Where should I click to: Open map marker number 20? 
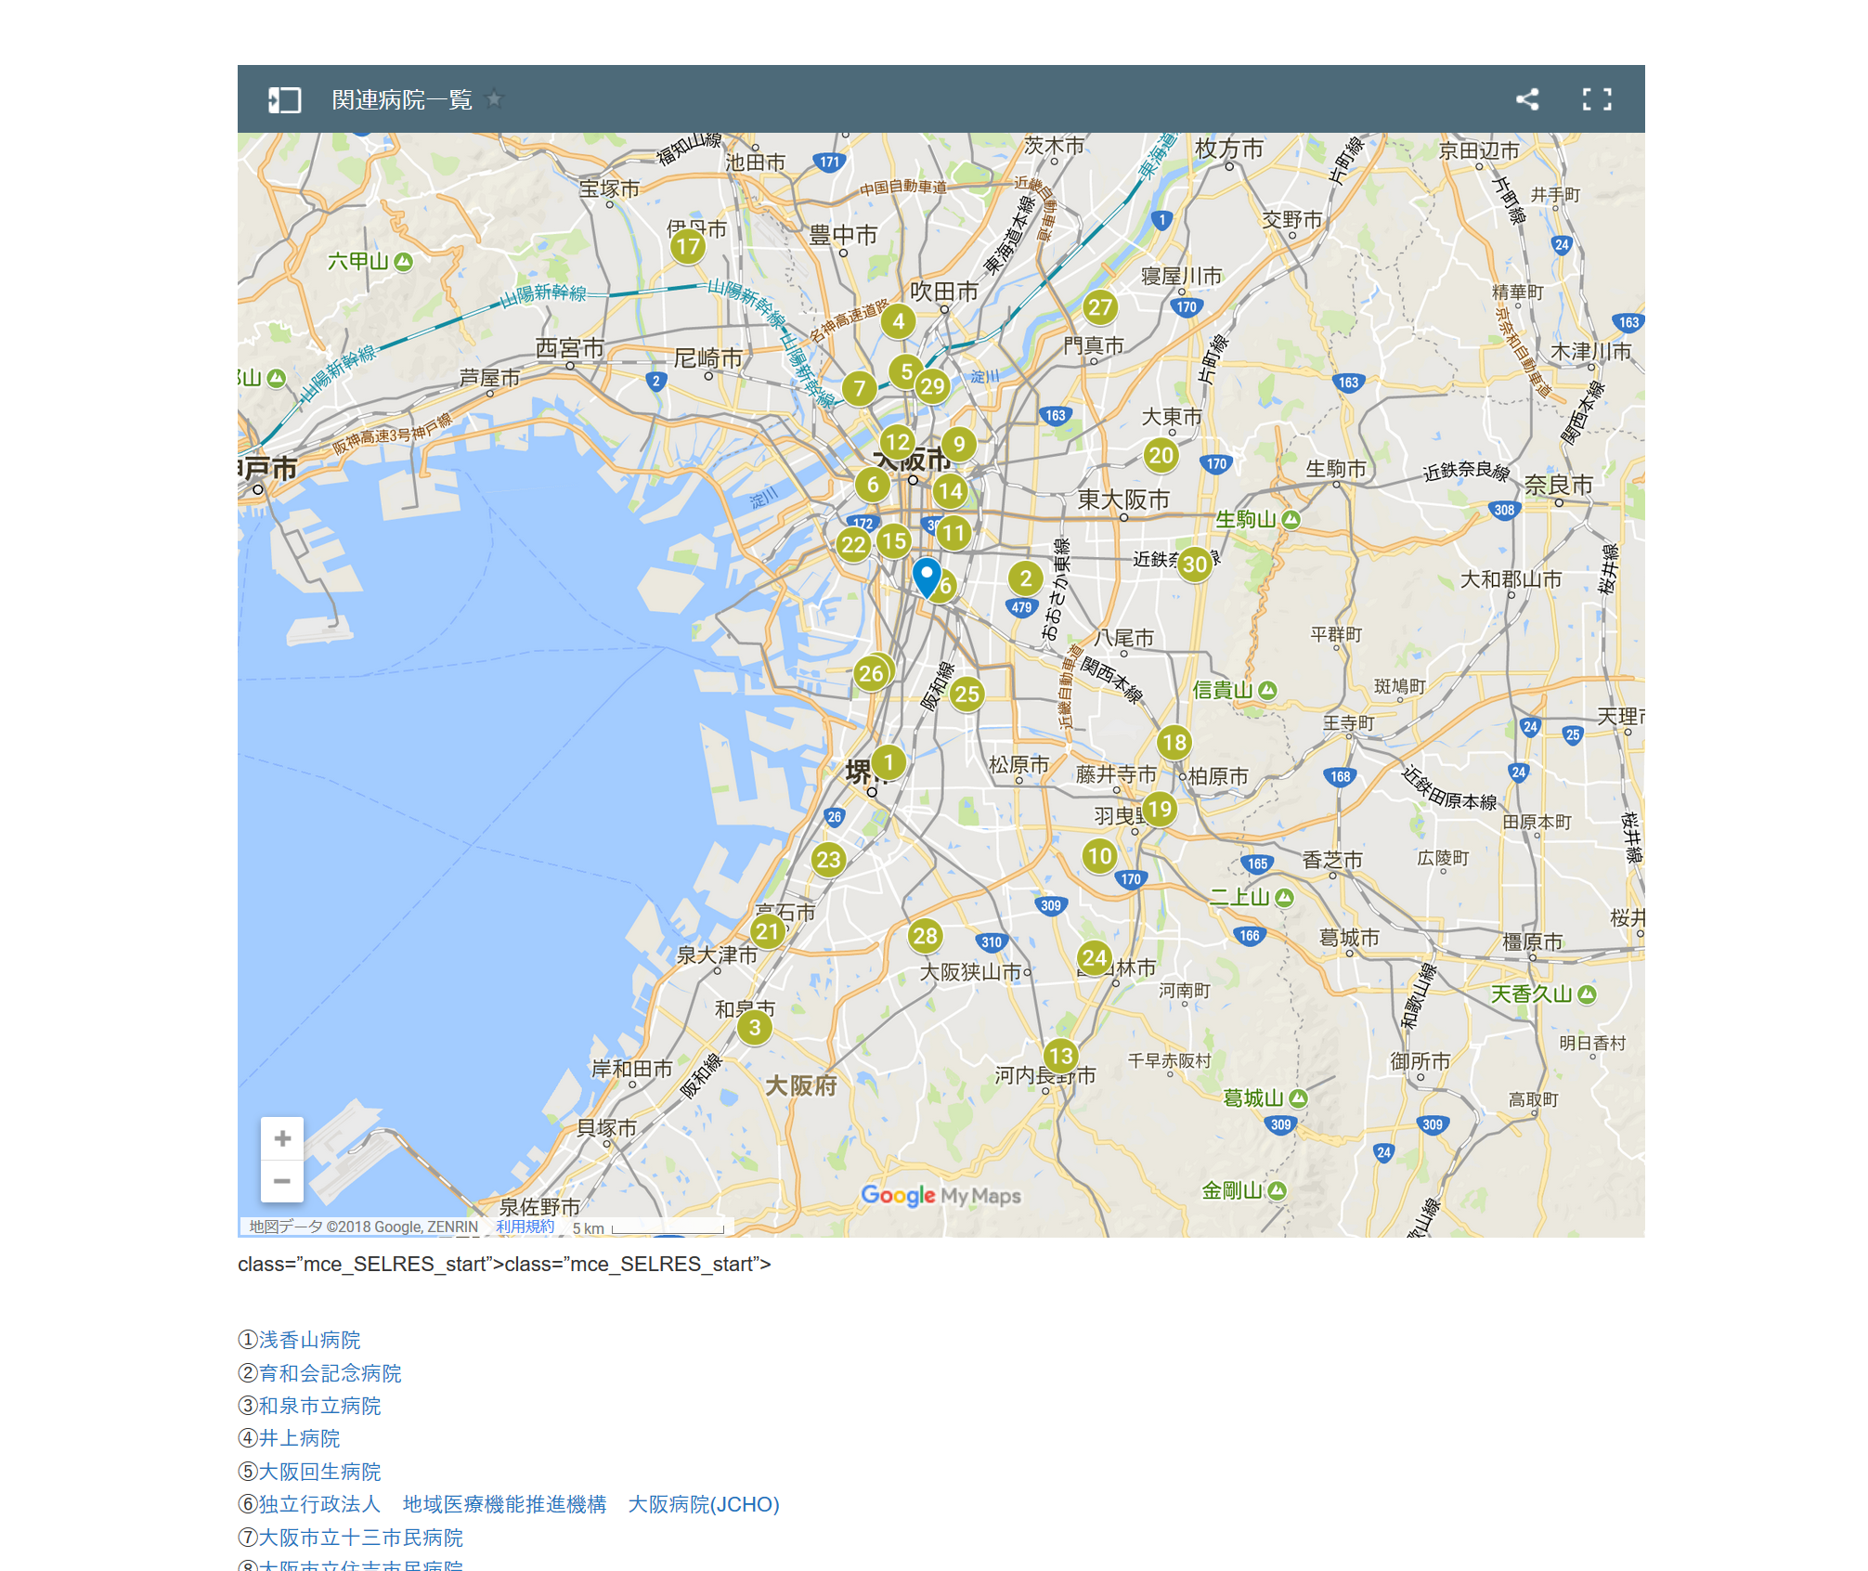point(1161,455)
